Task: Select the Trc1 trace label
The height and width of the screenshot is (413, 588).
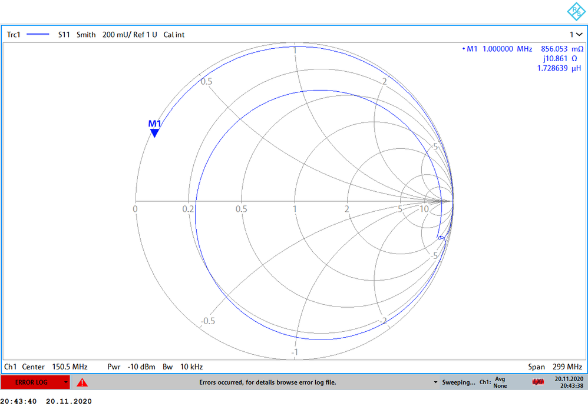Action: click(14, 35)
